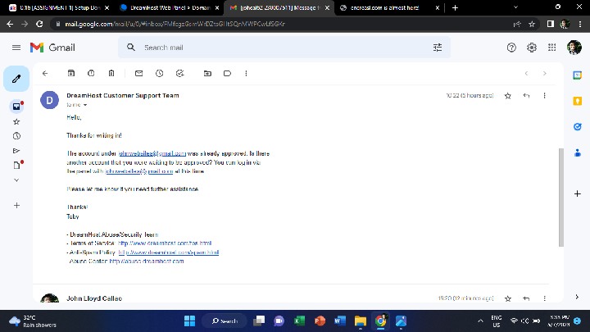Screen dimensions: 590x332
Task: Open more options for John Lloyd Callao message
Action: 544,298
